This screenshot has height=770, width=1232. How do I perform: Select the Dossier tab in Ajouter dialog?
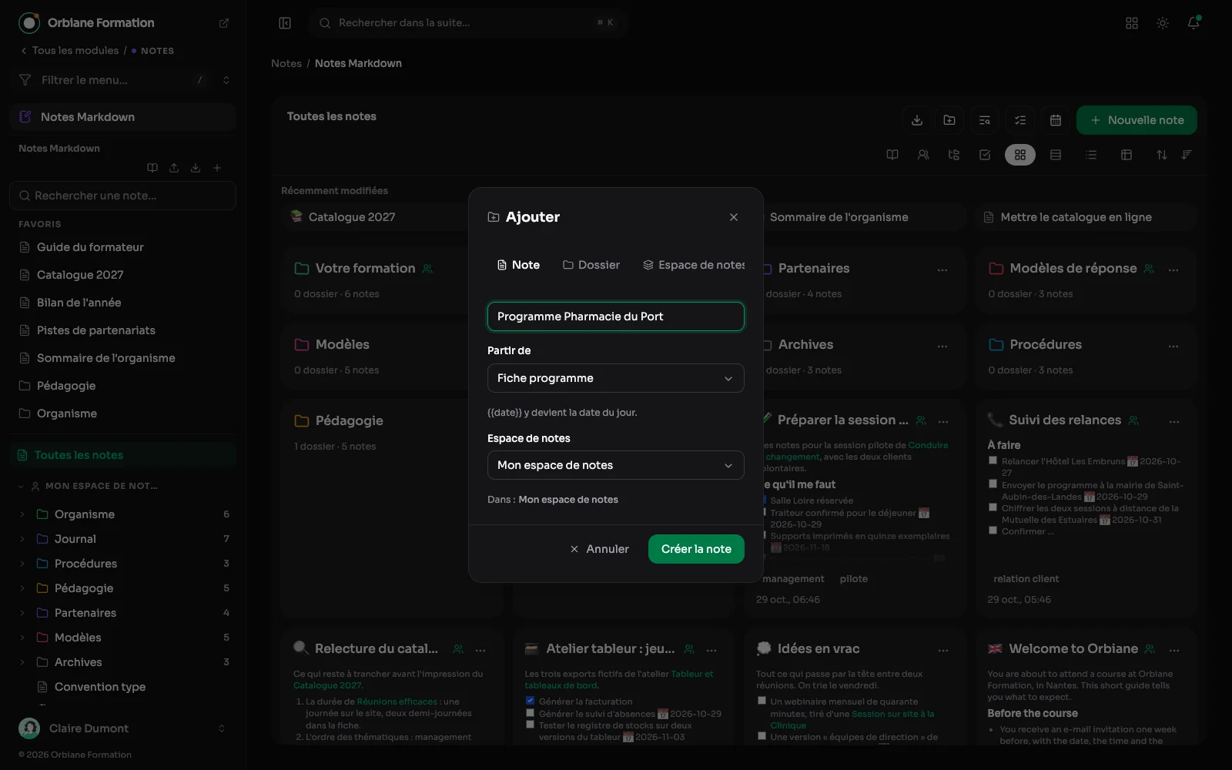point(591,265)
